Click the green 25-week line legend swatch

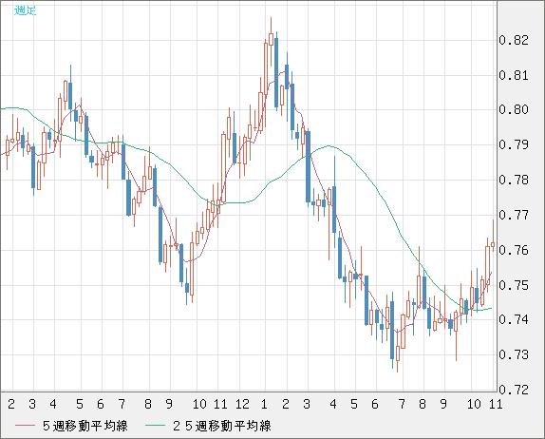[155, 426]
